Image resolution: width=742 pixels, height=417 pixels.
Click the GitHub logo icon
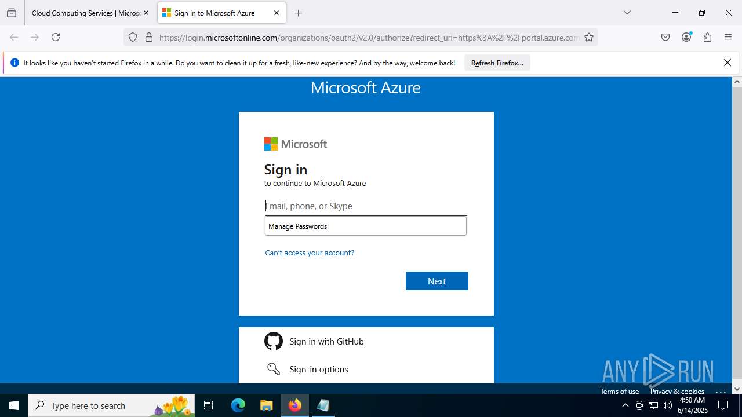coord(274,341)
